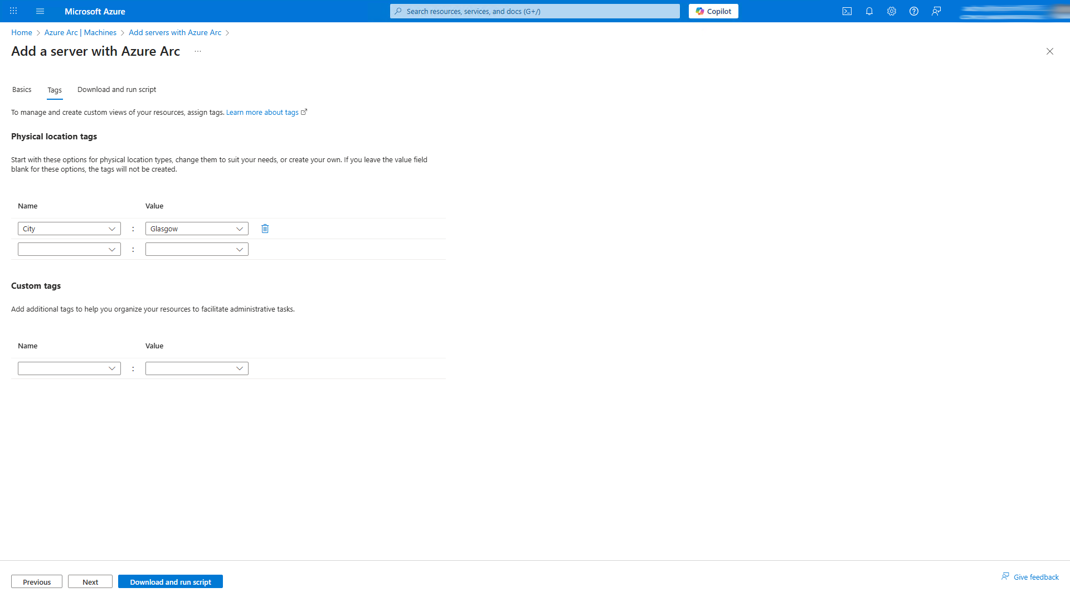Open the notifications bell
The width and height of the screenshot is (1070, 602).
tap(869, 11)
